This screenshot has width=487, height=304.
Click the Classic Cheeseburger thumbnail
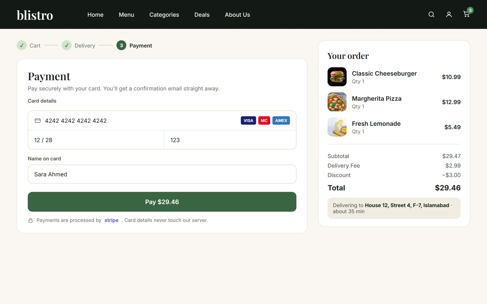[337, 77]
